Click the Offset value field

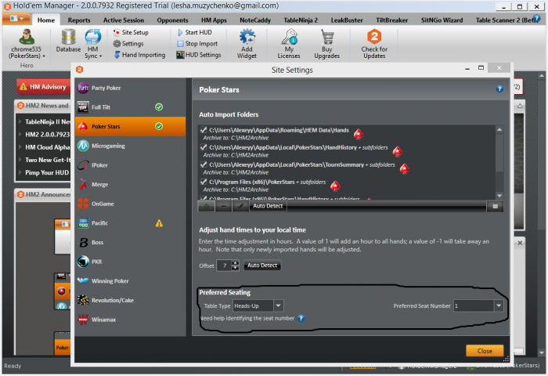point(225,266)
